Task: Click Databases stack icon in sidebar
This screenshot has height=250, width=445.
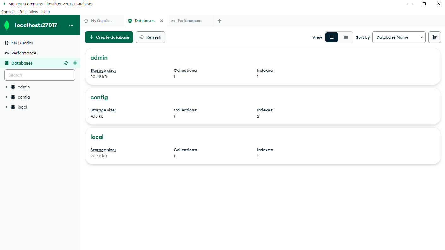Action: (7, 63)
